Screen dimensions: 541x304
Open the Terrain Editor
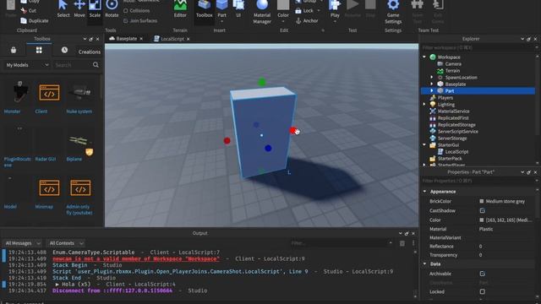[180, 9]
